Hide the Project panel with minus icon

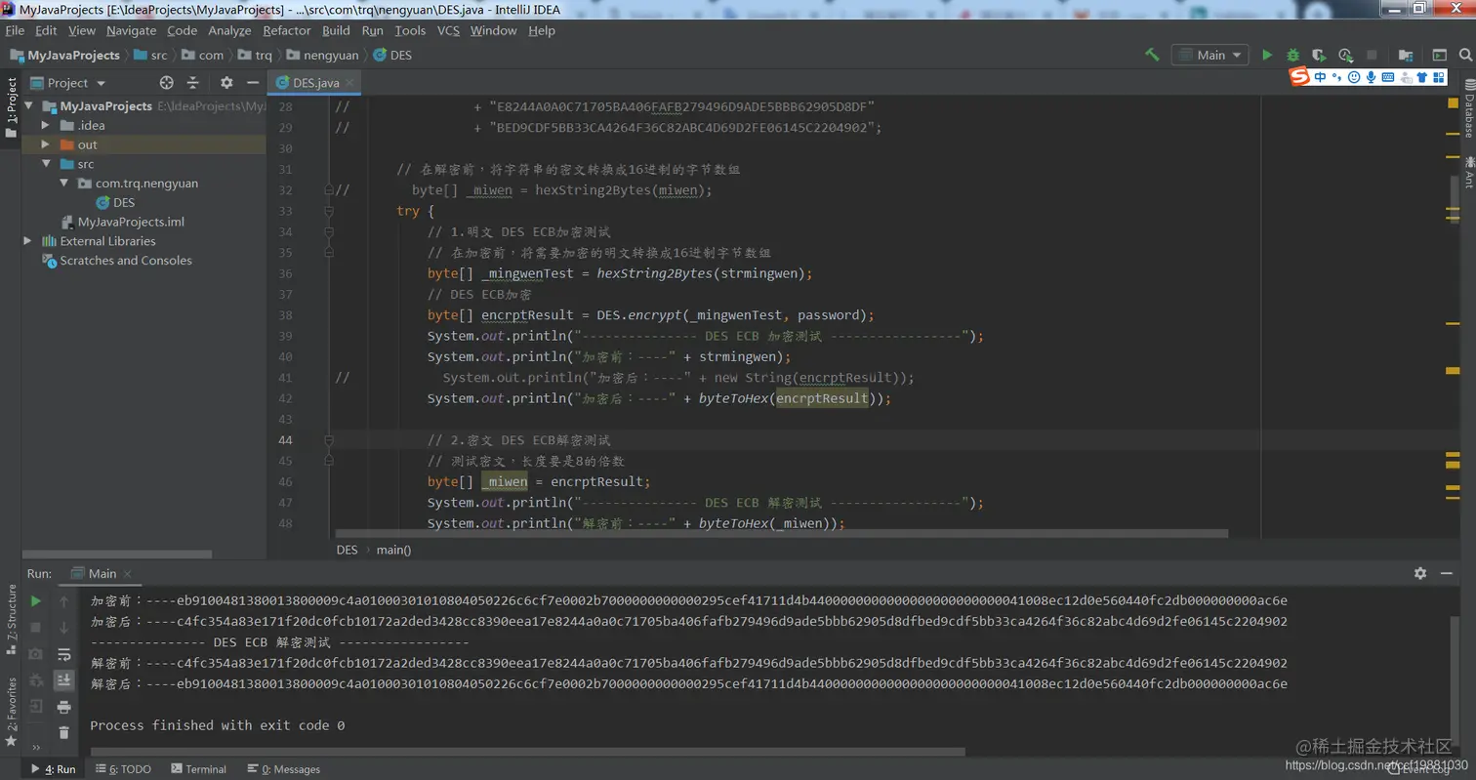tap(253, 83)
